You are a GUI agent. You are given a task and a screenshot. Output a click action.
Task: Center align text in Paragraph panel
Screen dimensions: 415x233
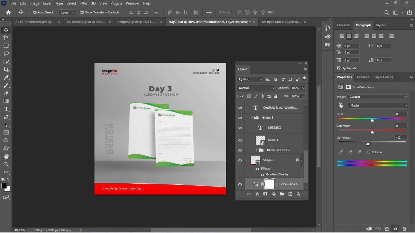(x=349, y=36)
